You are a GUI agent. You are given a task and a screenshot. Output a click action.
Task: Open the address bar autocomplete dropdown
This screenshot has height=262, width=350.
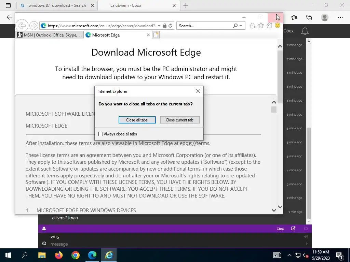tap(159, 26)
